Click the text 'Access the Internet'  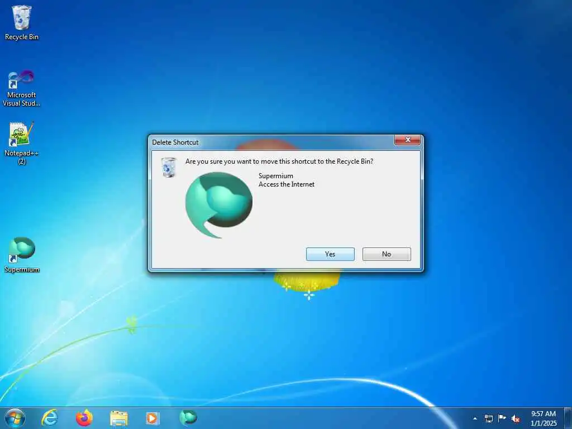pyautogui.click(x=287, y=184)
